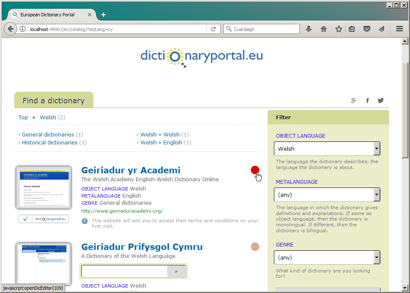This screenshot has height=293, width=410.
Task: Share on Google Plus icon
Action: [x=353, y=100]
